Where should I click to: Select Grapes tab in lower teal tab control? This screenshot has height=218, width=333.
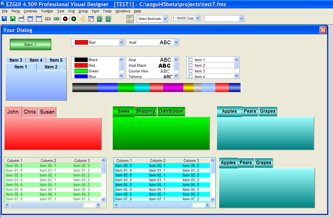click(263, 163)
